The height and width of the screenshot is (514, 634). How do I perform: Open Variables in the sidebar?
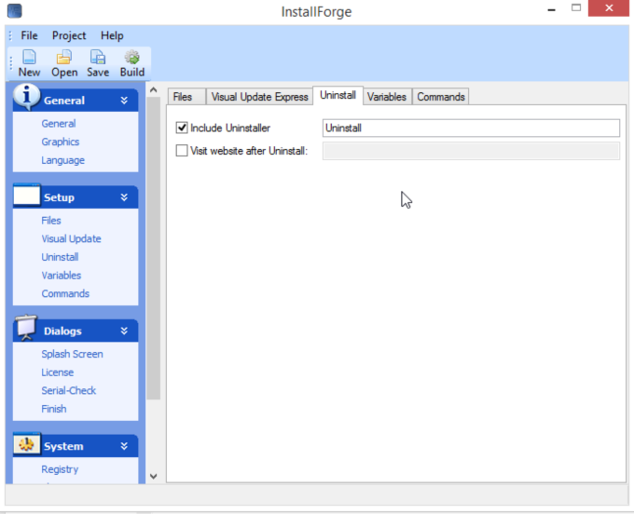pos(61,276)
